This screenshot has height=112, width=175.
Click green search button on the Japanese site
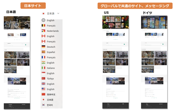(26, 45)
